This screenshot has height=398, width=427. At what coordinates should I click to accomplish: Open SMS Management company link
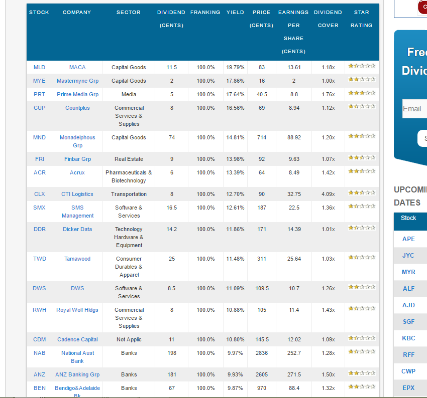(x=77, y=212)
